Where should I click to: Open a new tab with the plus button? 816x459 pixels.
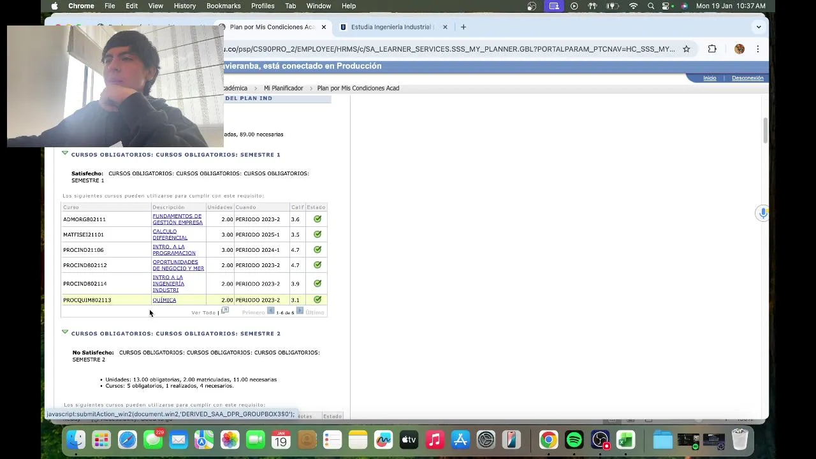point(463,27)
